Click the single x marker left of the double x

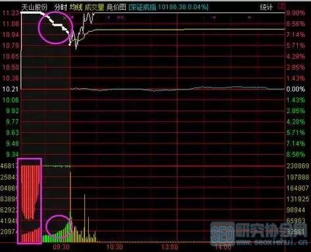click(x=108, y=17)
